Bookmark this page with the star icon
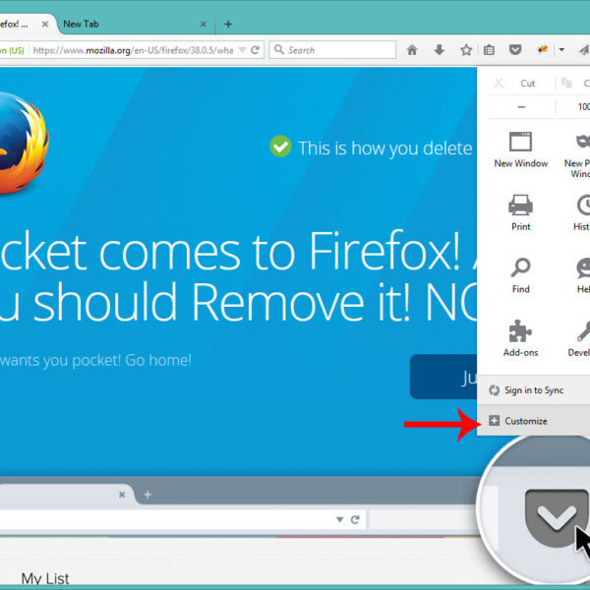 click(x=466, y=50)
